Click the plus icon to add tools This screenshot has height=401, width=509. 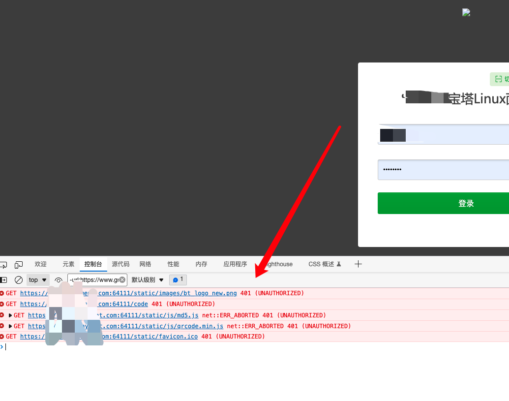[358, 264]
